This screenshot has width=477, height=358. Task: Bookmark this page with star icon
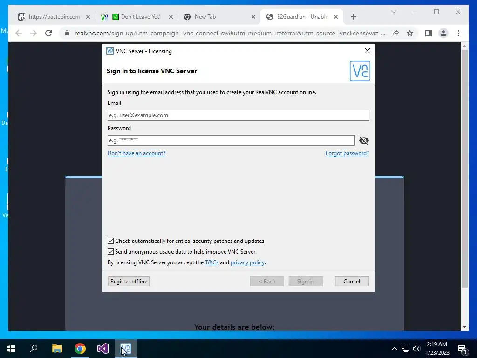point(410,33)
